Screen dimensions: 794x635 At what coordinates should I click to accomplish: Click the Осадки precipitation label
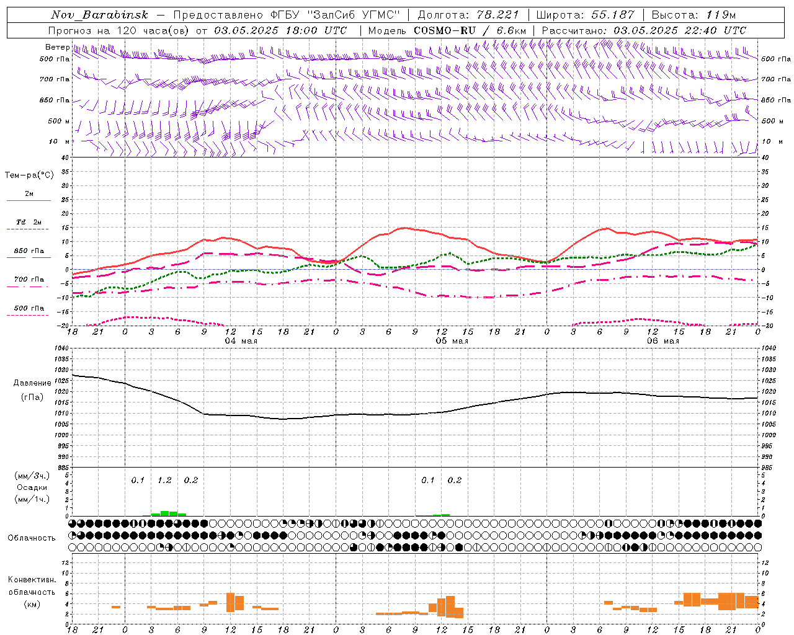click(x=32, y=487)
